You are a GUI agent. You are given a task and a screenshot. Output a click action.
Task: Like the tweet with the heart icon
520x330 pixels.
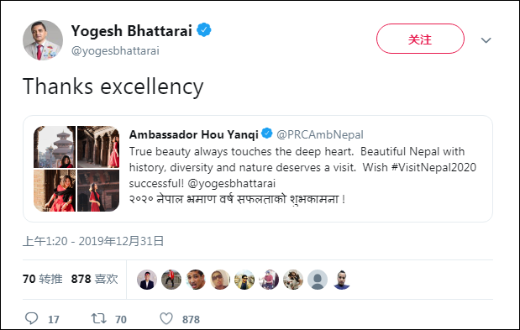[x=166, y=318]
